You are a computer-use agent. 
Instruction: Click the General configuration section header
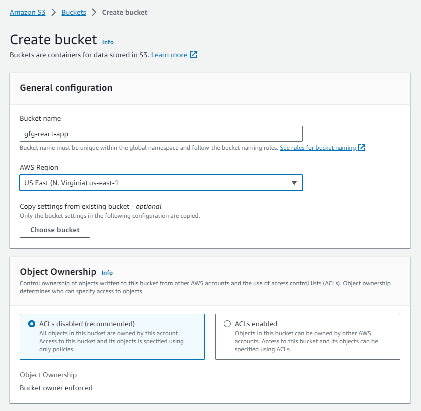click(66, 88)
